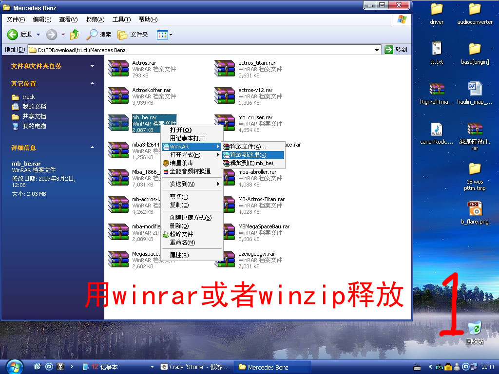Collapse the 详细信息 details panel
The width and height of the screenshot is (499, 374).
(x=92, y=148)
